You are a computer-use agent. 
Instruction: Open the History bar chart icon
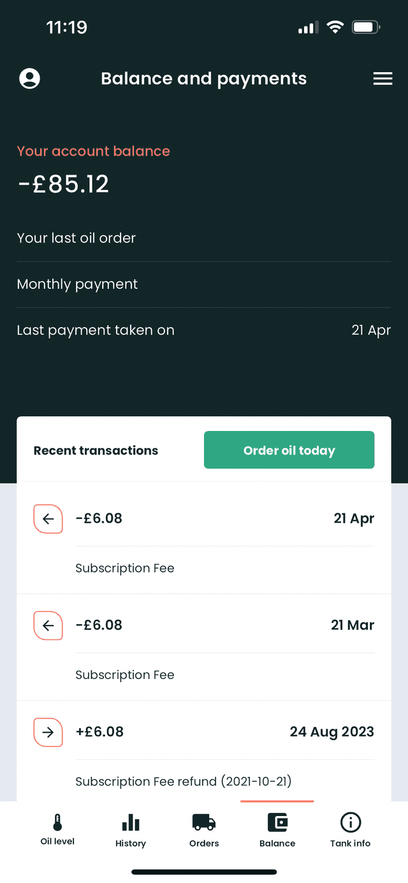(130, 824)
